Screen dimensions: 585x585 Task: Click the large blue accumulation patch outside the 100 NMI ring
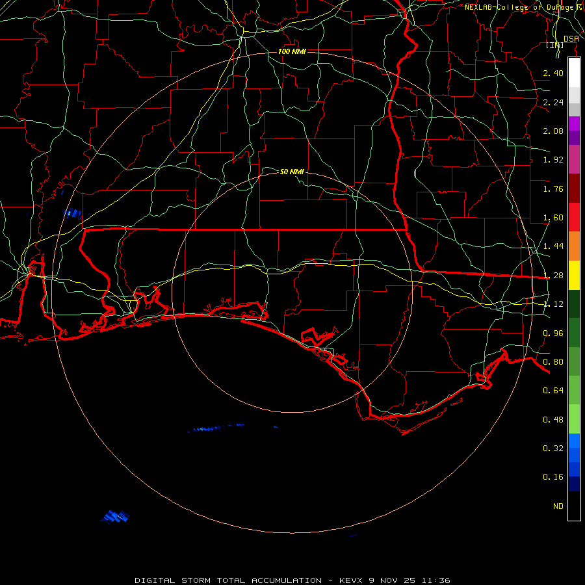(115, 517)
